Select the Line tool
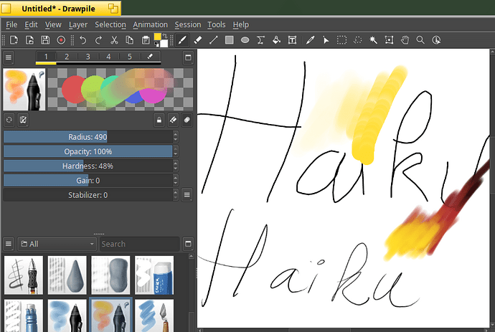The width and height of the screenshot is (495, 332). tap(214, 40)
